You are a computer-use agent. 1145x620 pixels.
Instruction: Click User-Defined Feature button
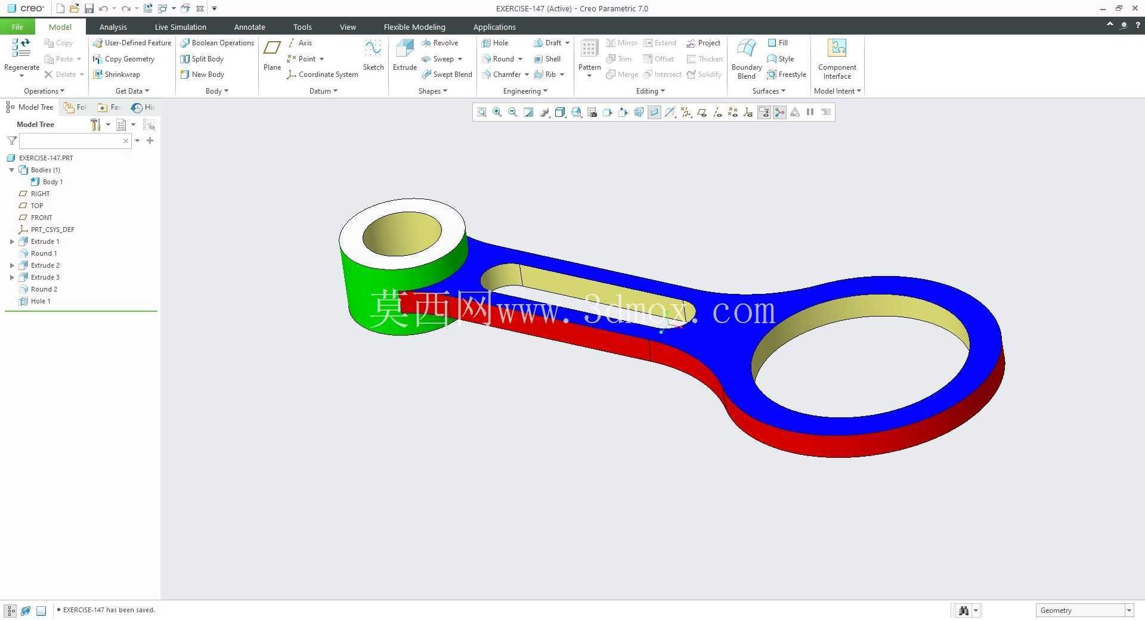click(132, 43)
